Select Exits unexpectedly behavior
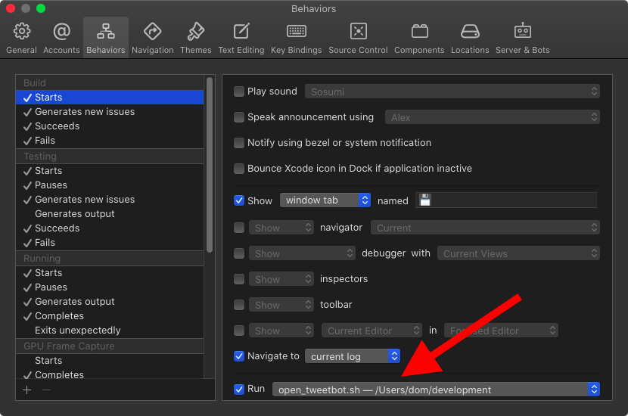Screen dimensions: 628x416 110,331
